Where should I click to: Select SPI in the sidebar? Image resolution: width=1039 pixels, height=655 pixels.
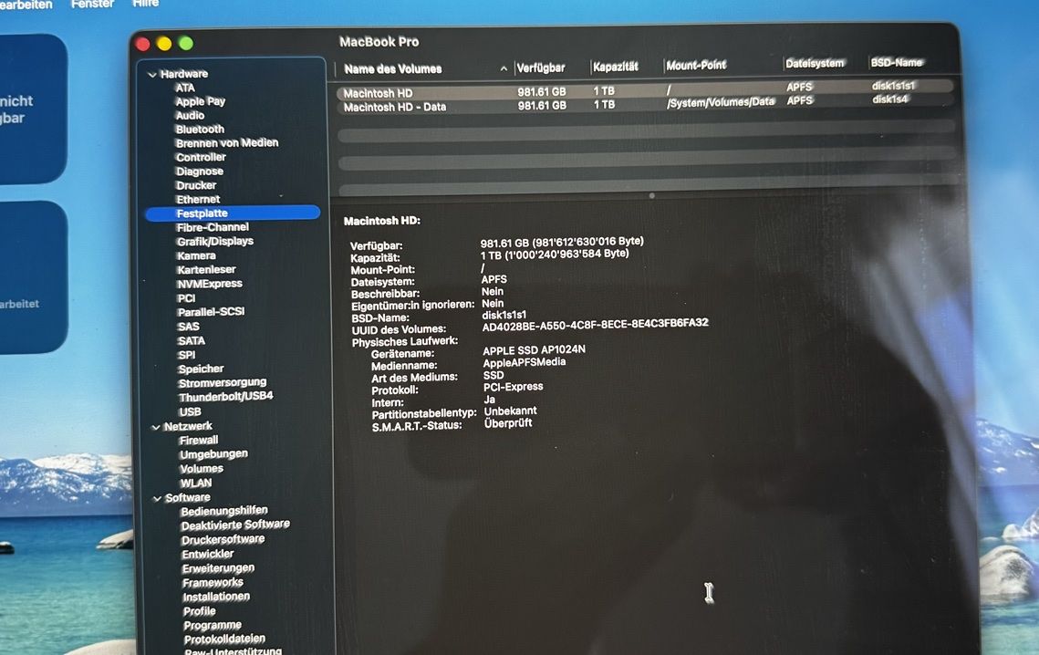(x=187, y=355)
